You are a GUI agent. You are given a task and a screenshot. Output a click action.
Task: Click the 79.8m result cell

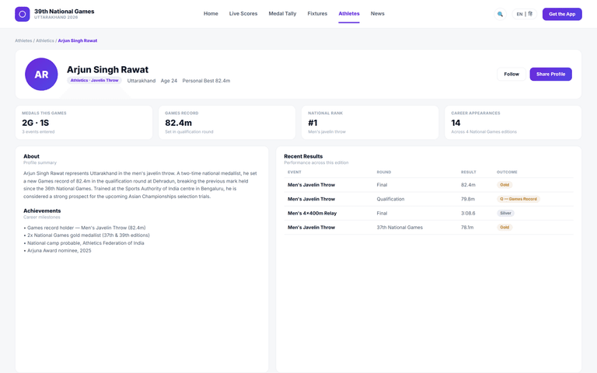pyautogui.click(x=468, y=199)
